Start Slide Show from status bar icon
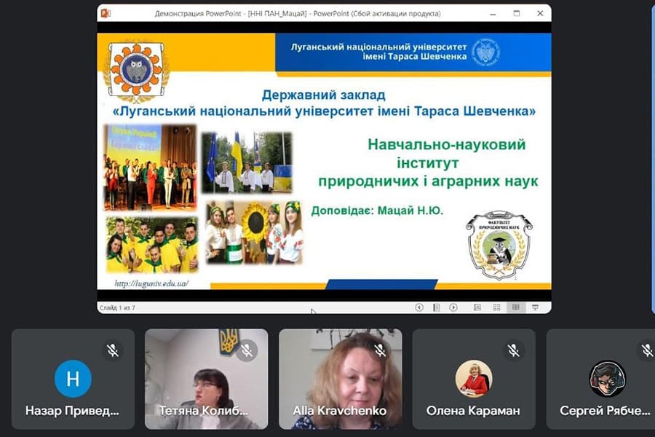 [x=535, y=307]
